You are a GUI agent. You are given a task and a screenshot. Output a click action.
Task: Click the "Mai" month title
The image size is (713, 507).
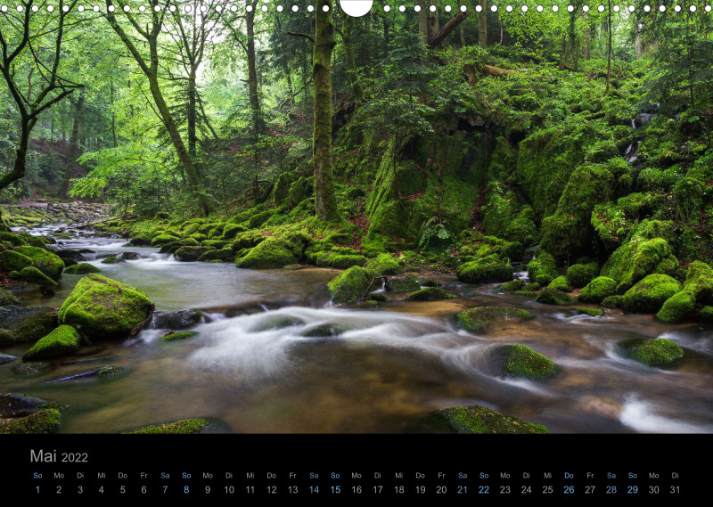(x=43, y=455)
